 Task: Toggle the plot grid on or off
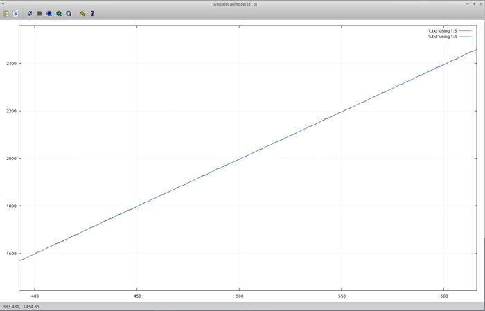pyautogui.click(x=39, y=13)
